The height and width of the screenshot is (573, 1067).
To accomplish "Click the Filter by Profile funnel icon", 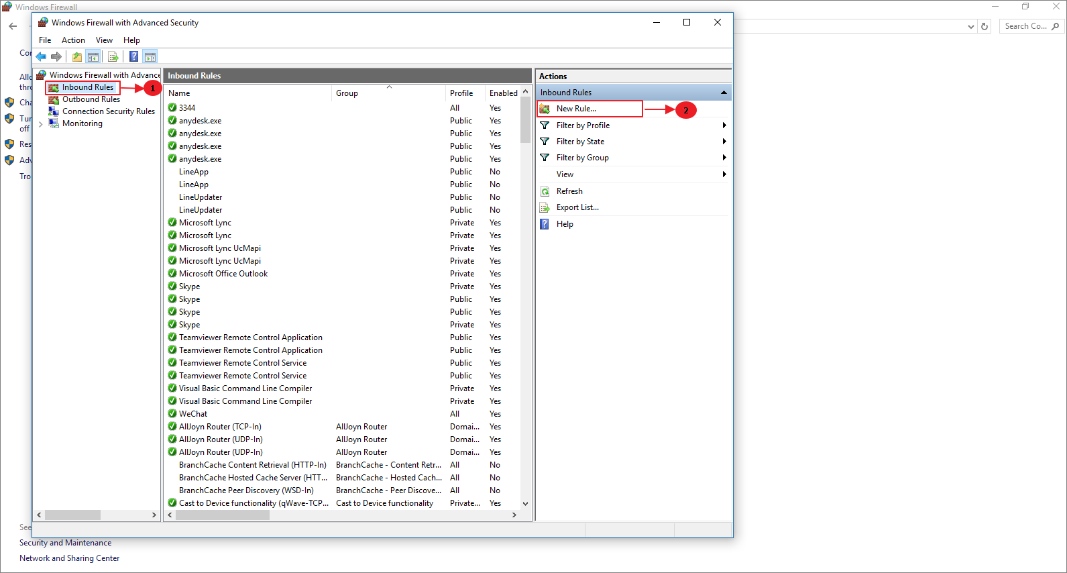I will (545, 125).
